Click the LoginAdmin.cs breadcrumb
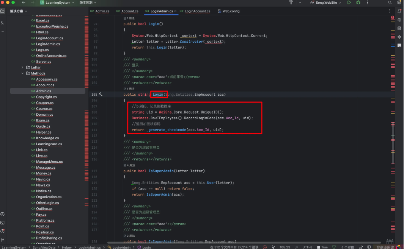The width and height of the screenshot is (404, 249). pos(90,247)
